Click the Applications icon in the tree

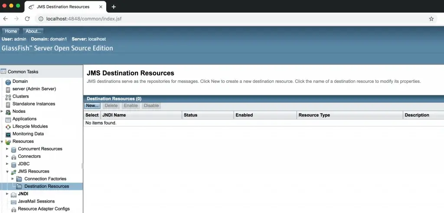8,120
